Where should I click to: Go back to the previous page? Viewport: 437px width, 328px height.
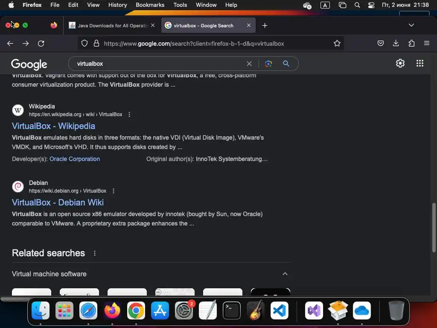10,44
